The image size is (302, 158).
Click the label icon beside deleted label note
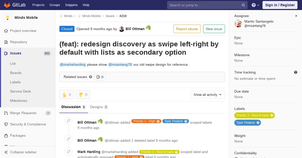point(68,139)
